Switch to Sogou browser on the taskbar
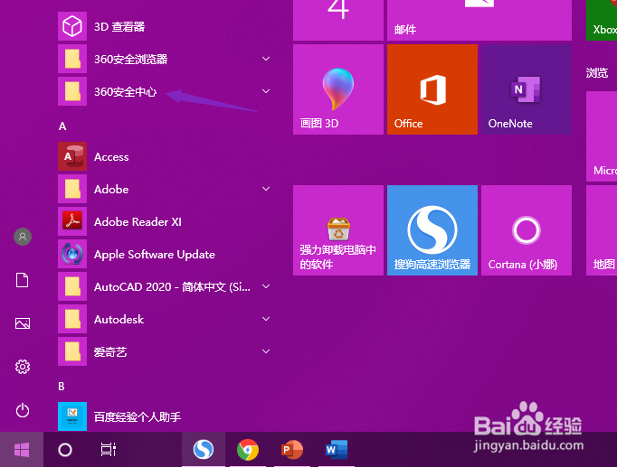This screenshot has width=617, height=467. 204,449
